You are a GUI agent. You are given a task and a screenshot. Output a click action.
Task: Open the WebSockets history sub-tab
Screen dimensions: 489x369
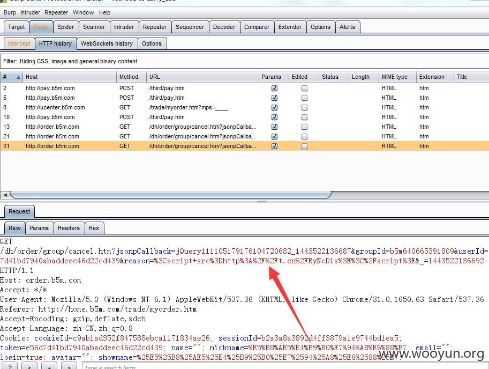(x=107, y=43)
